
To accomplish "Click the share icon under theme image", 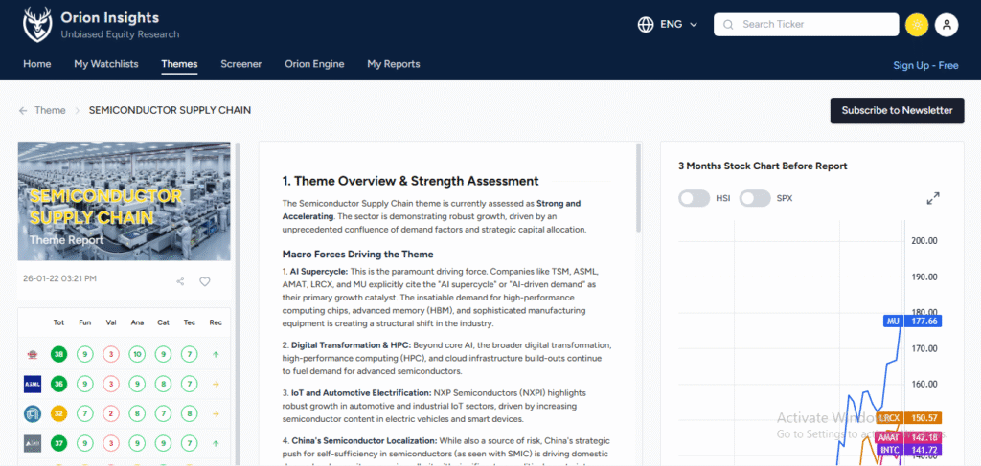I will click(x=180, y=281).
